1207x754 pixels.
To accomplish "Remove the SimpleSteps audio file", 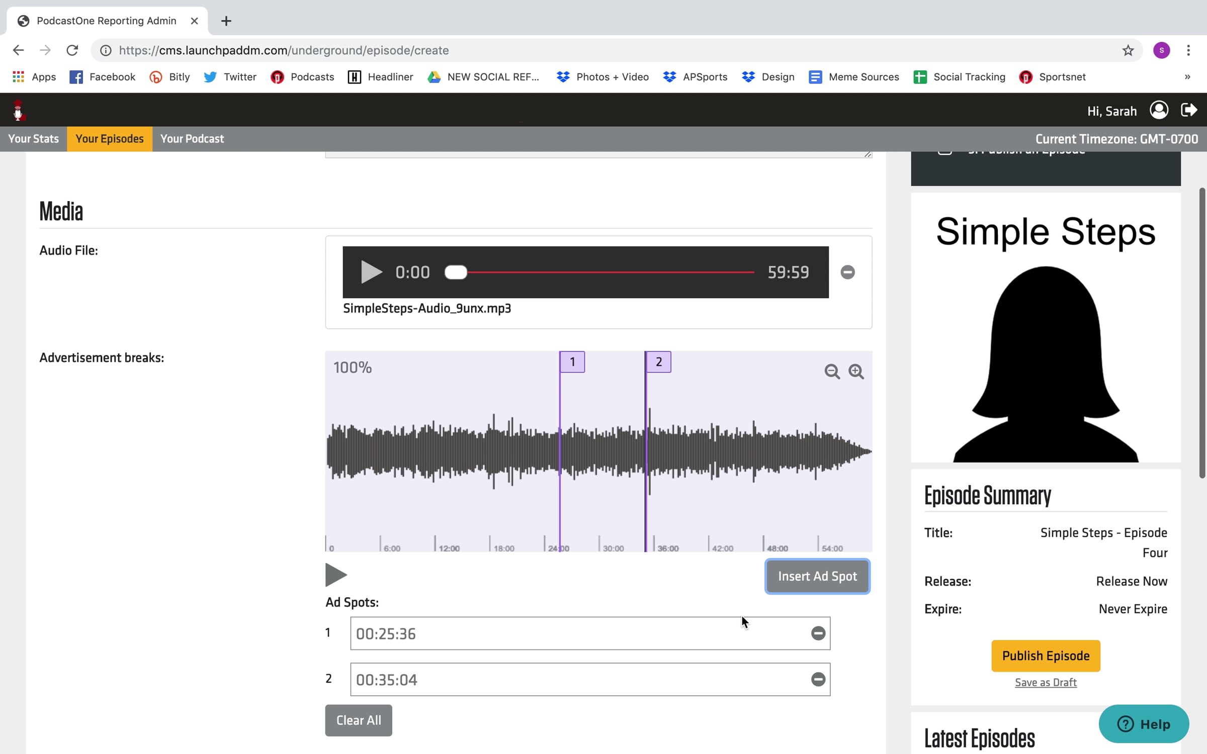I will pyautogui.click(x=847, y=272).
